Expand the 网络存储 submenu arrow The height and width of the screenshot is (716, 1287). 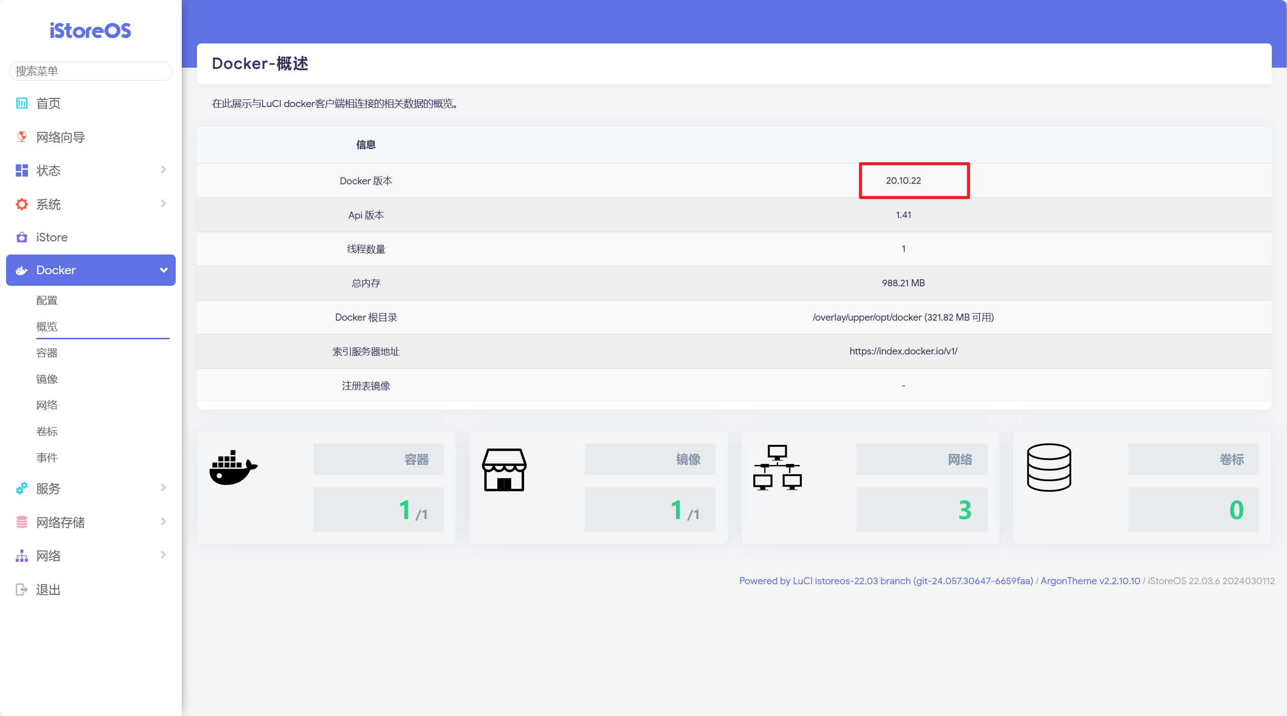(x=163, y=522)
